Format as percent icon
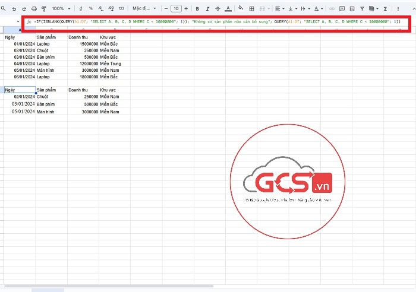416x292 pixels. (90, 9)
